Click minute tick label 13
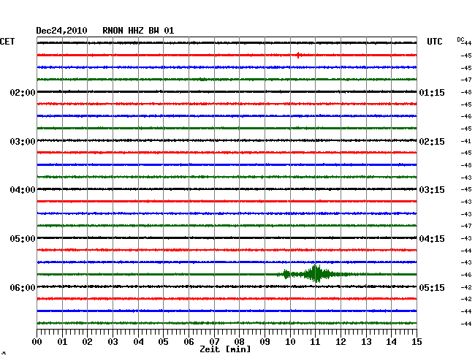 [366, 341]
